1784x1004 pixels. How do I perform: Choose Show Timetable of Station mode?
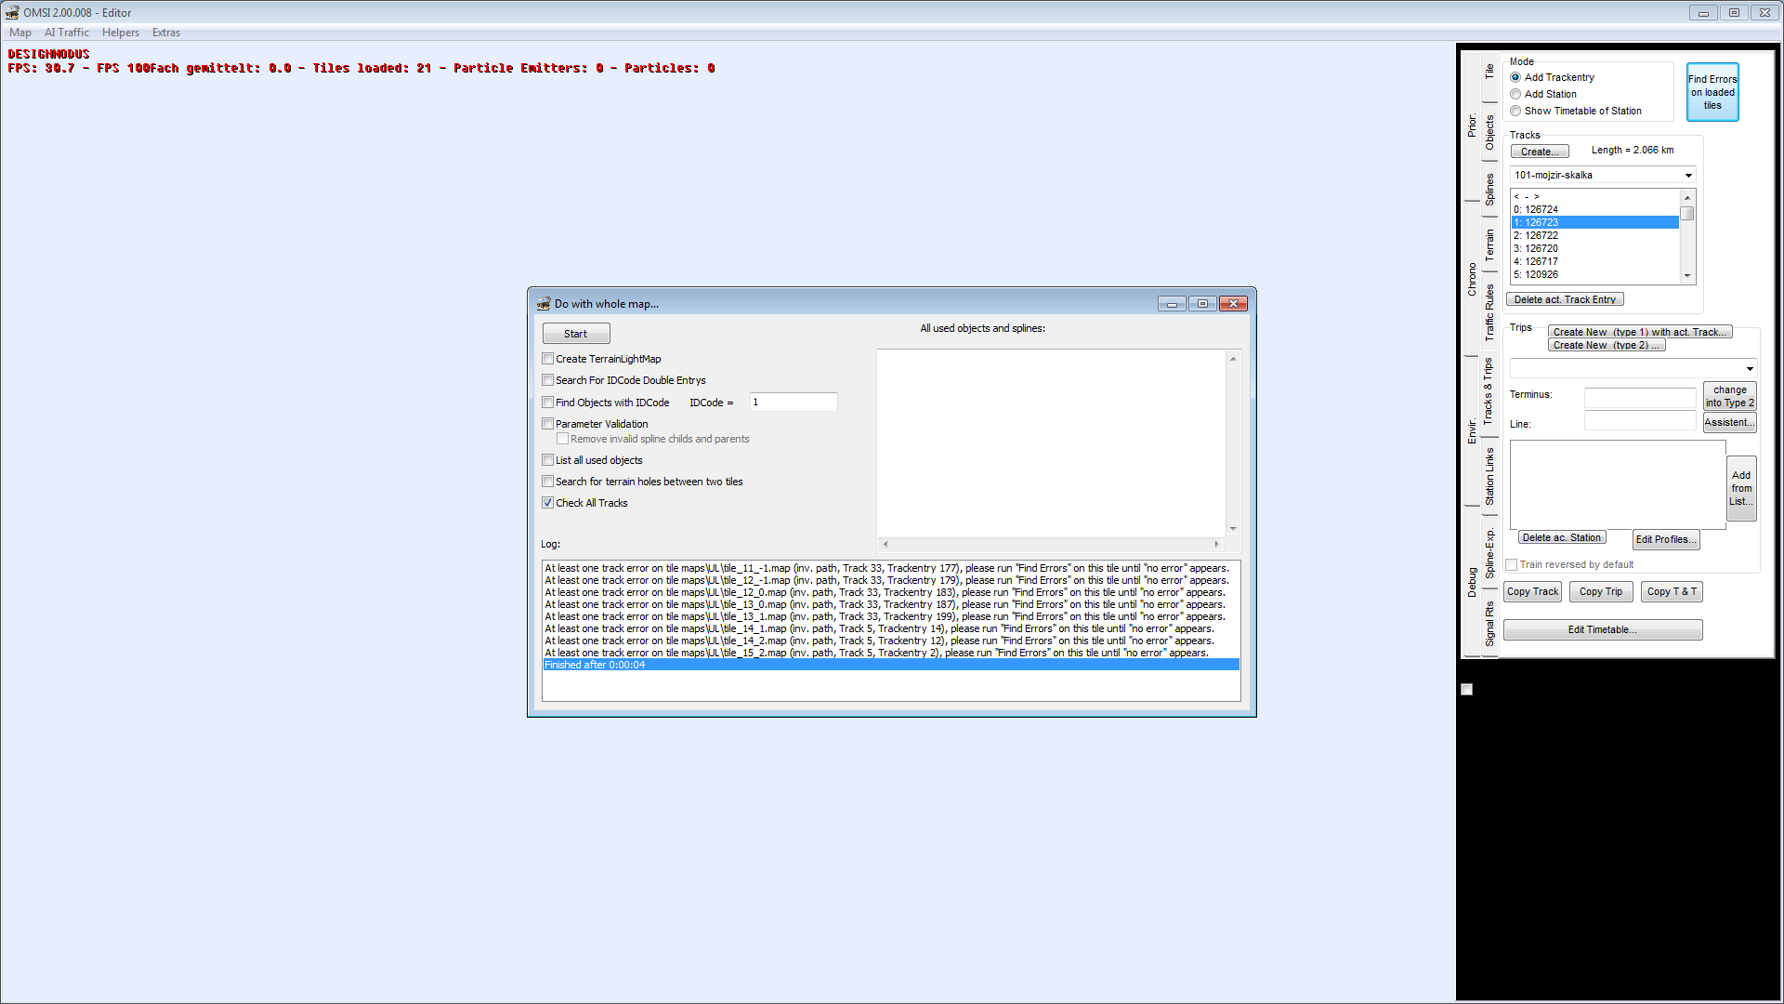(1515, 111)
